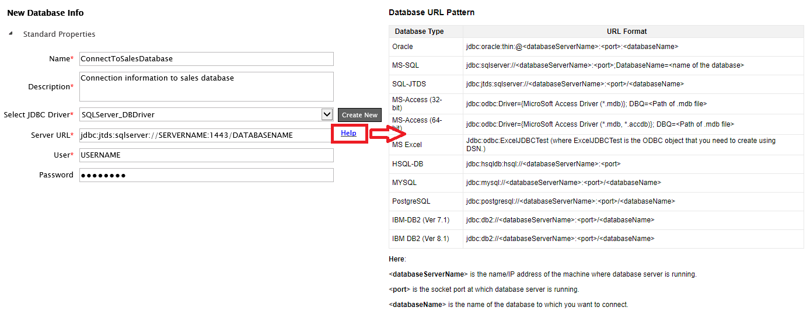Screen dimensions: 810x314
Task: Click the Ver 7.1 jdbc:db2 URL cell
Action: 633,220
